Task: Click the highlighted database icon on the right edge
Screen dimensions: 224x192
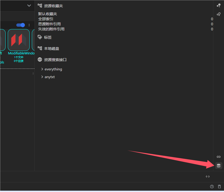Action: (218, 165)
